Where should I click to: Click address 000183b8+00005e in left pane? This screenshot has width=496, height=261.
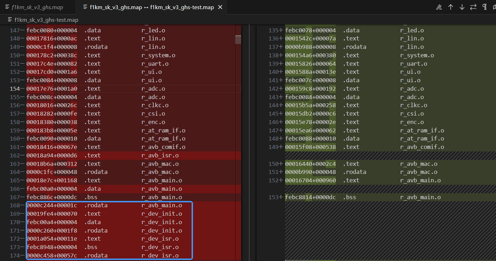click(52, 130)
